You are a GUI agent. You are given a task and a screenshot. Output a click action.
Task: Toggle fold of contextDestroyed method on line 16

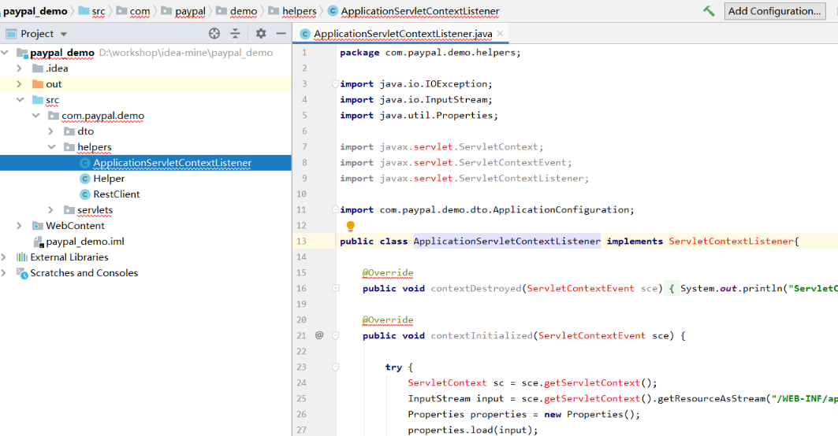tap(335, 289)
